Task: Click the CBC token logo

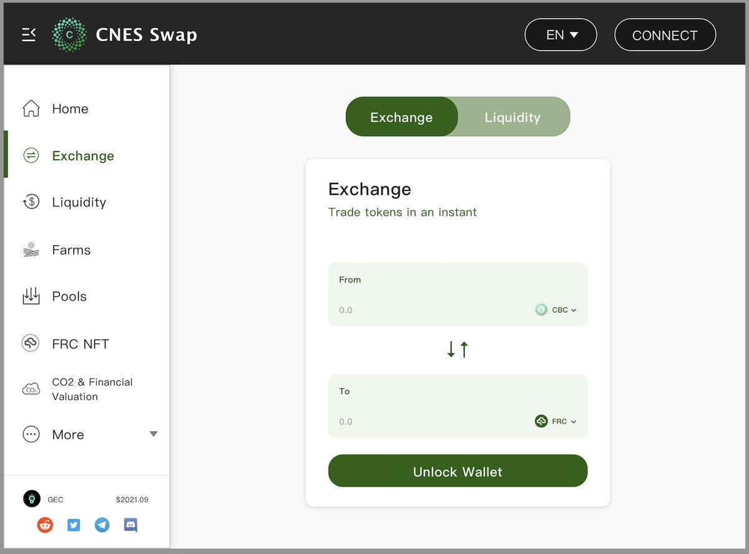Action: click(x=541, y=309)
